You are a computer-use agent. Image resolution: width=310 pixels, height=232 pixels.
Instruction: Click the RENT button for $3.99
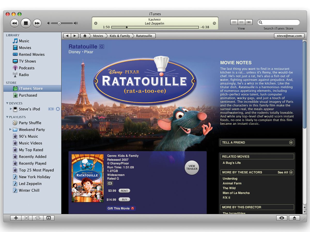click(x=124, y=191)
